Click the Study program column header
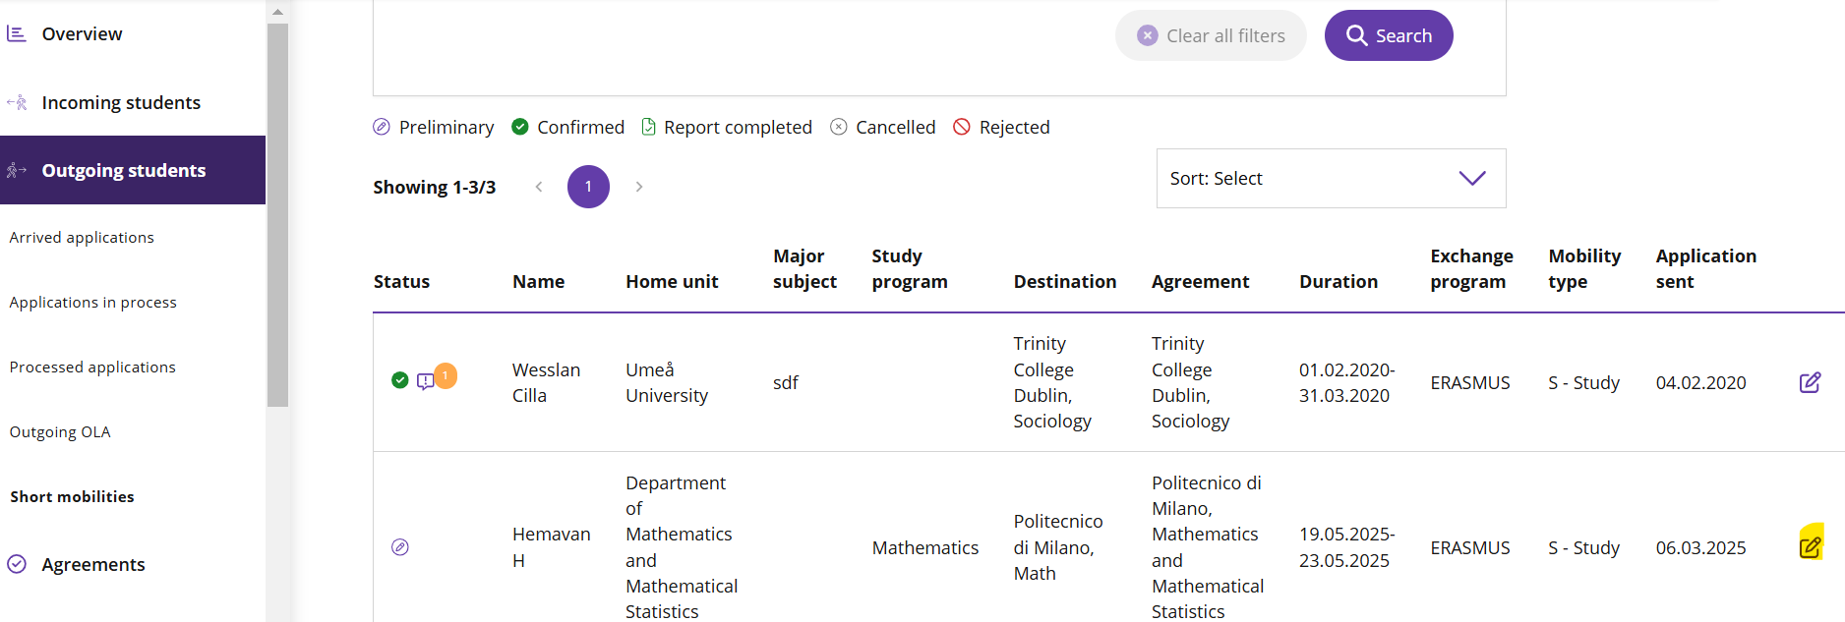Screen dimensions: 1845x622 [x=910, y=269]
